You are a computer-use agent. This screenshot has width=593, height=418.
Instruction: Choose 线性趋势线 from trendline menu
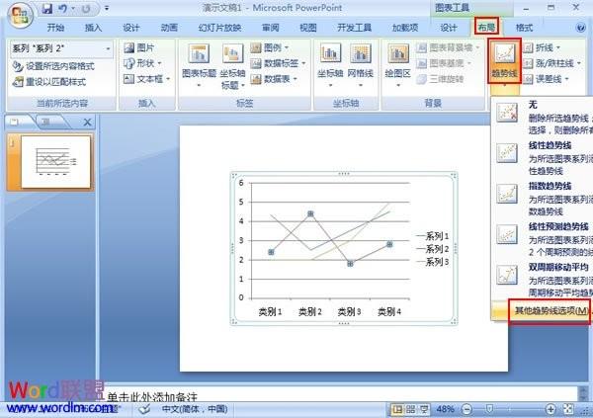pyautogui.click(x=543, y=158)
